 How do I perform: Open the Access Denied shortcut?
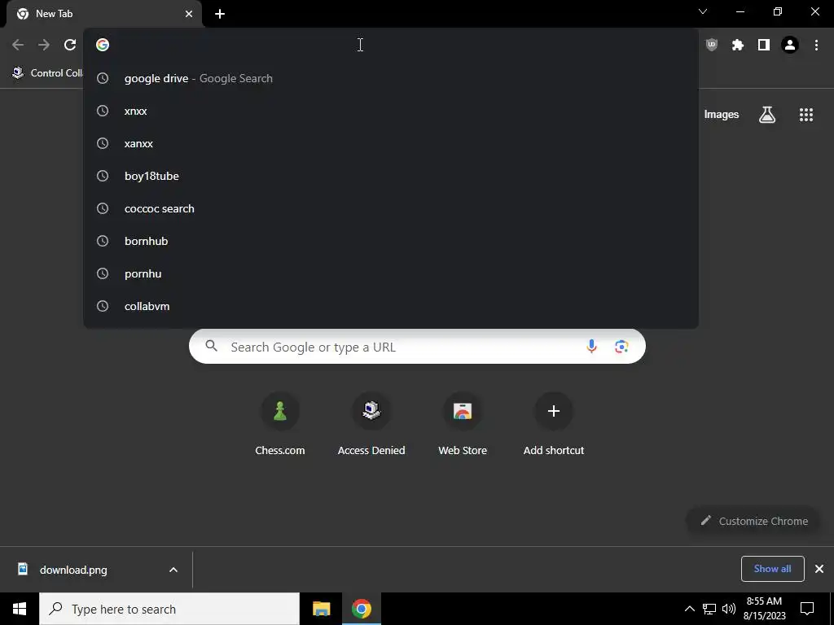371,424
